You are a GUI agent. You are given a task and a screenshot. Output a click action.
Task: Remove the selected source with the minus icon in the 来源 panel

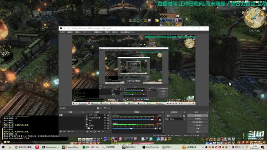pos(91,131)
